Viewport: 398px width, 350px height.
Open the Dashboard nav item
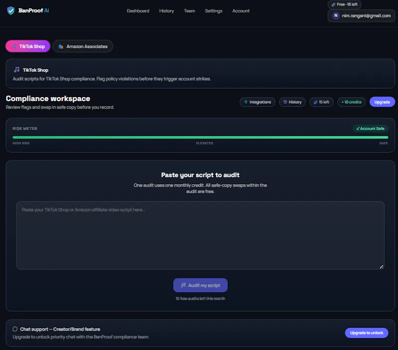click(x=138, y=11)
